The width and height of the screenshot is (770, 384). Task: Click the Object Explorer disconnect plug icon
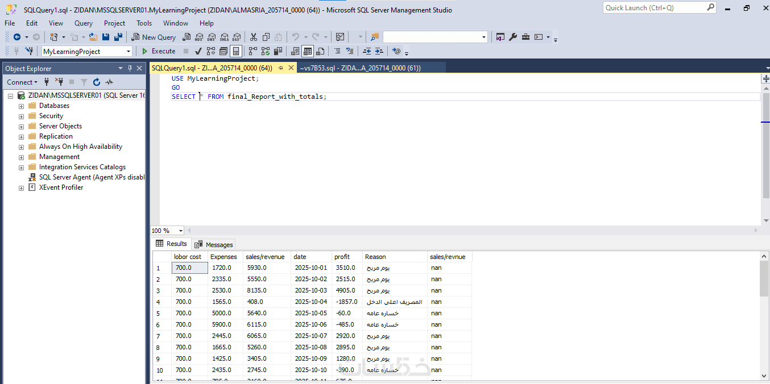[x=59, y=82]
